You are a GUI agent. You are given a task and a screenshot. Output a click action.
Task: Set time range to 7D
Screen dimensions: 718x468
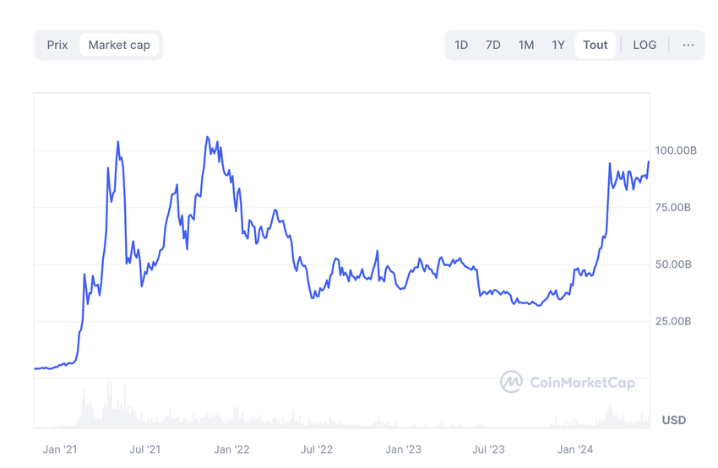point(493,45)
